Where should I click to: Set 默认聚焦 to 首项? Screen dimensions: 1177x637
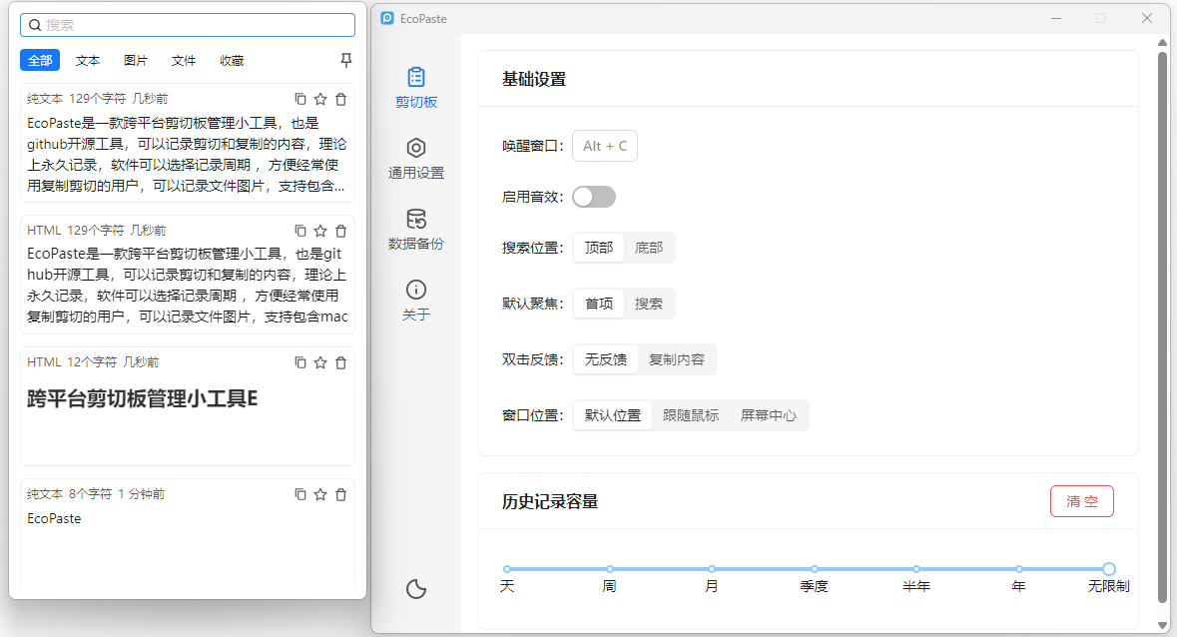coord(599,304)
